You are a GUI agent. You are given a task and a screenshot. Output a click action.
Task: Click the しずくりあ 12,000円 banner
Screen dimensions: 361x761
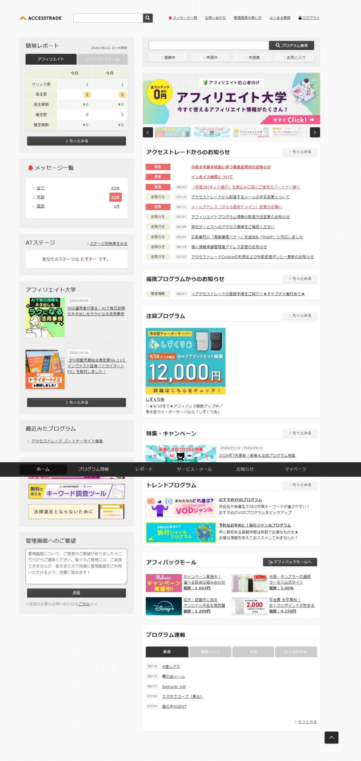(x=185, y=361)
